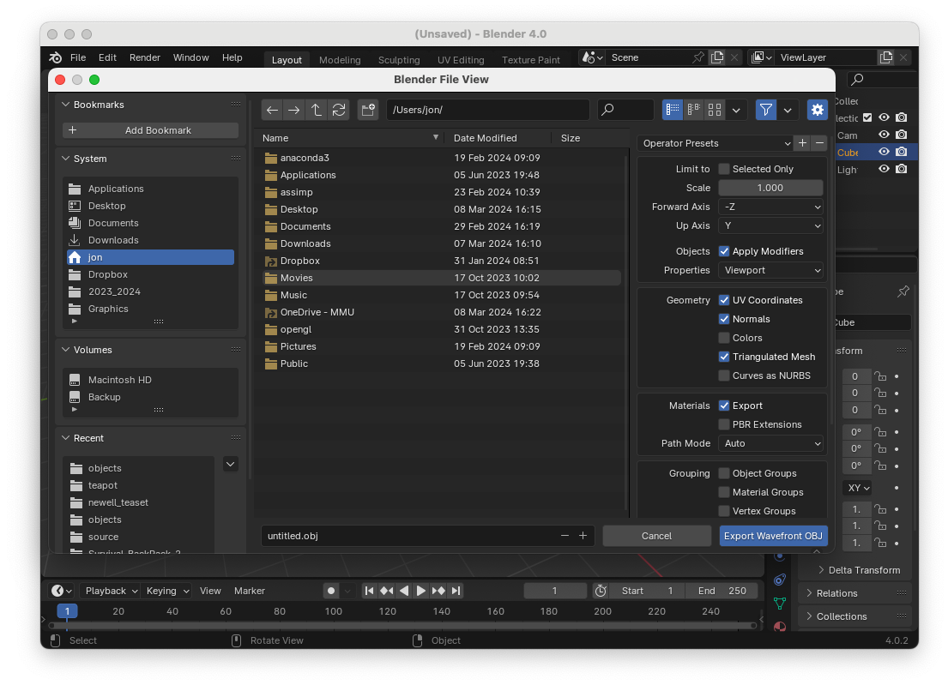Create a new directory
This screenshot has height=685, width=948.
click(x=367, y=110)
